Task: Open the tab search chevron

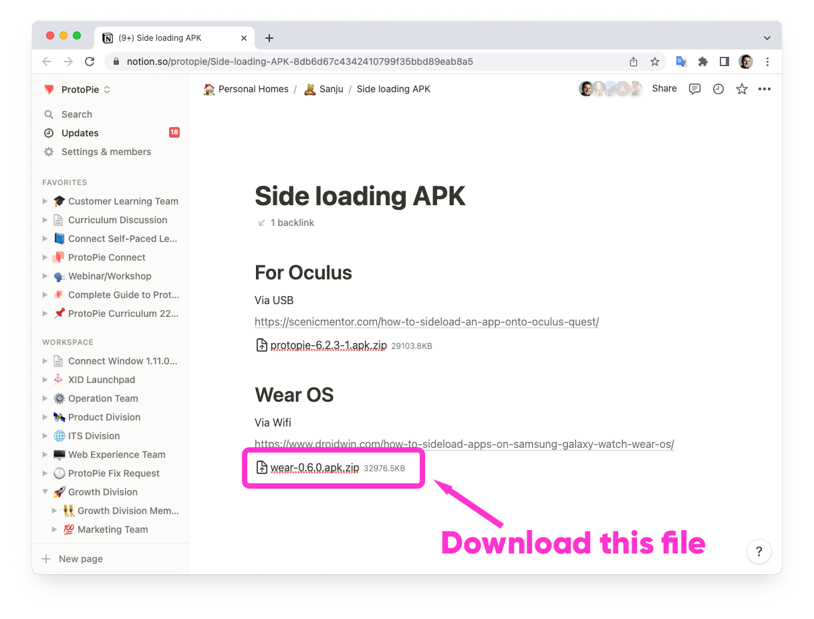Action: (x=767, y=38)
